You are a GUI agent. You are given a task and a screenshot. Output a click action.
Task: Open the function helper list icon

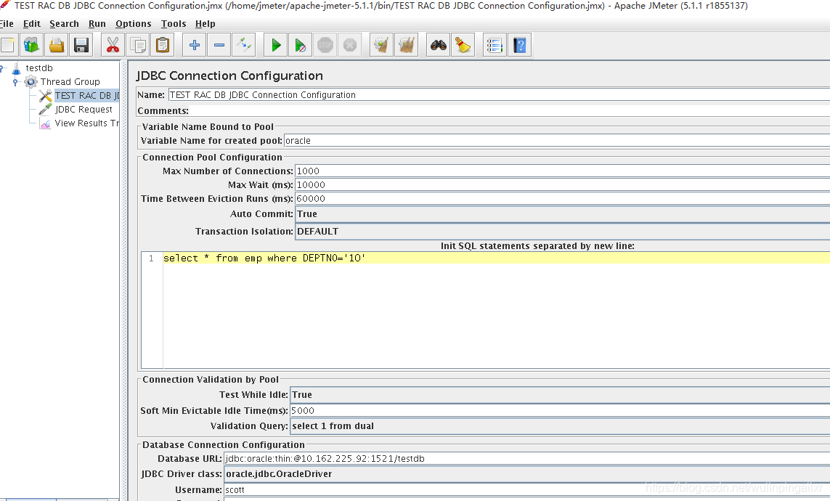(495, 45)
